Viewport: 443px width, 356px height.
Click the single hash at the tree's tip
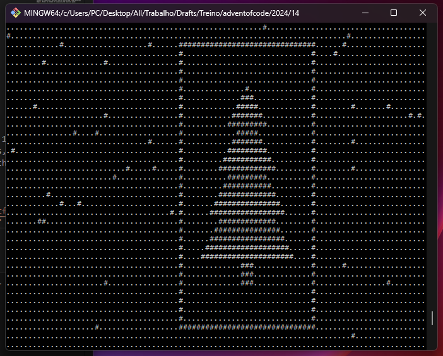click(247, 89)
